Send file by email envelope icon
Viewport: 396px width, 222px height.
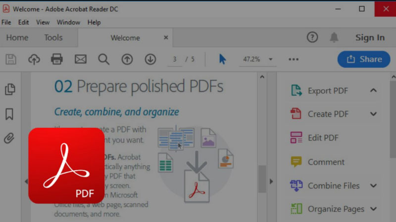81,59
